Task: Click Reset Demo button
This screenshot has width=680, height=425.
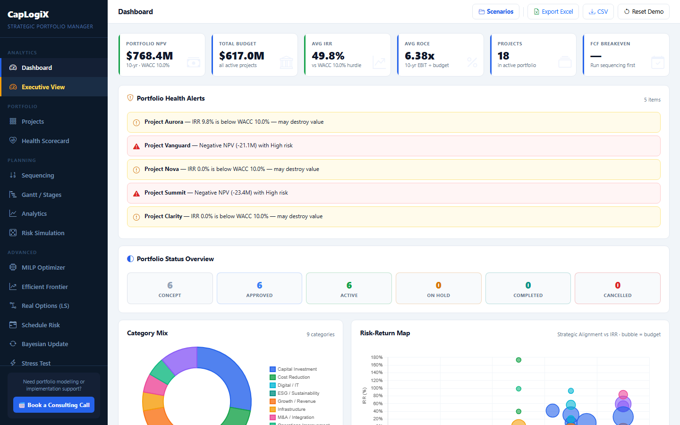Action: (644, 12)
